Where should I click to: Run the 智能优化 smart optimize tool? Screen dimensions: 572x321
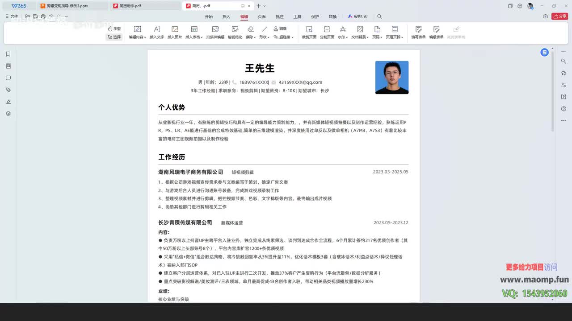pos(235,33)
